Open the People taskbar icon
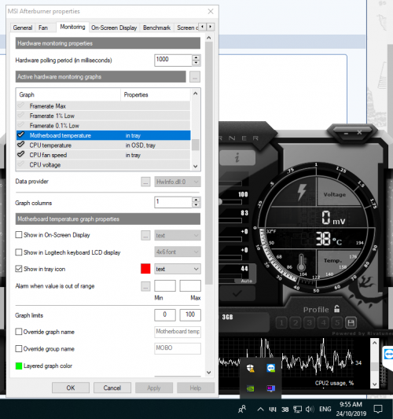The image size is (393, 419). pos(242,409)
